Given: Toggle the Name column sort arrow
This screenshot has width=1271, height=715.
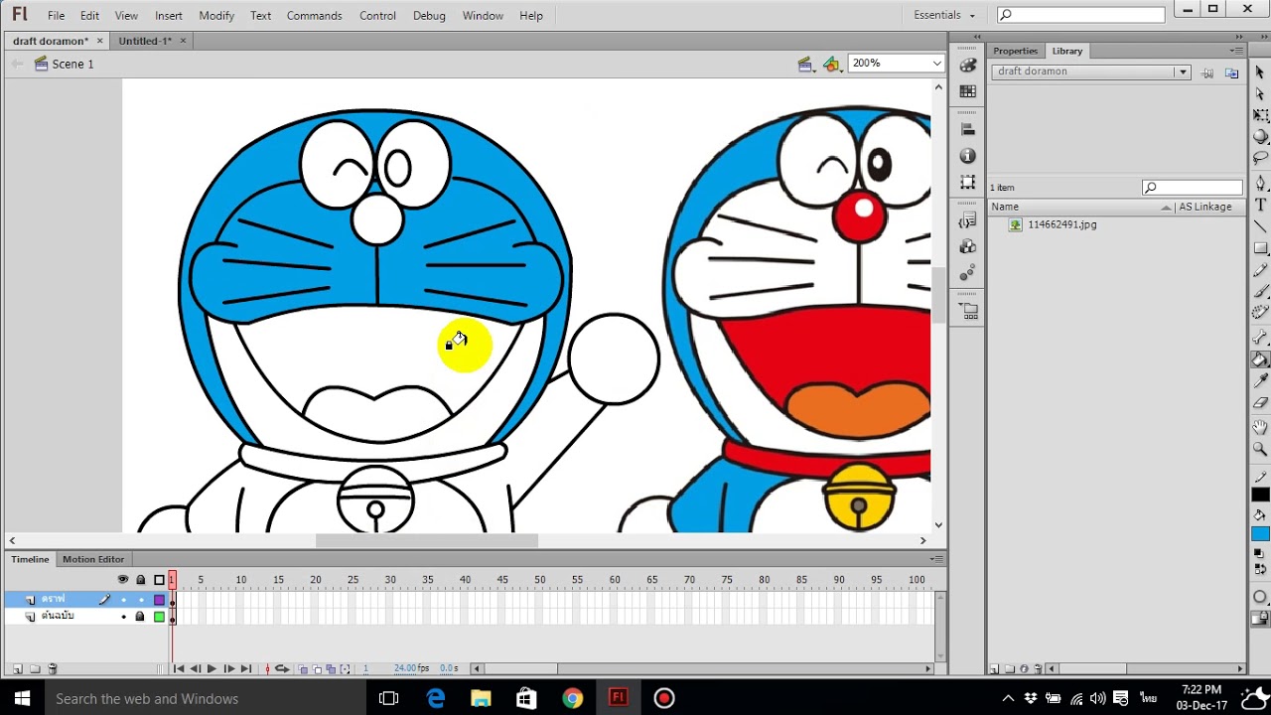Looking at the screenshot, I should click(1166, 207).
